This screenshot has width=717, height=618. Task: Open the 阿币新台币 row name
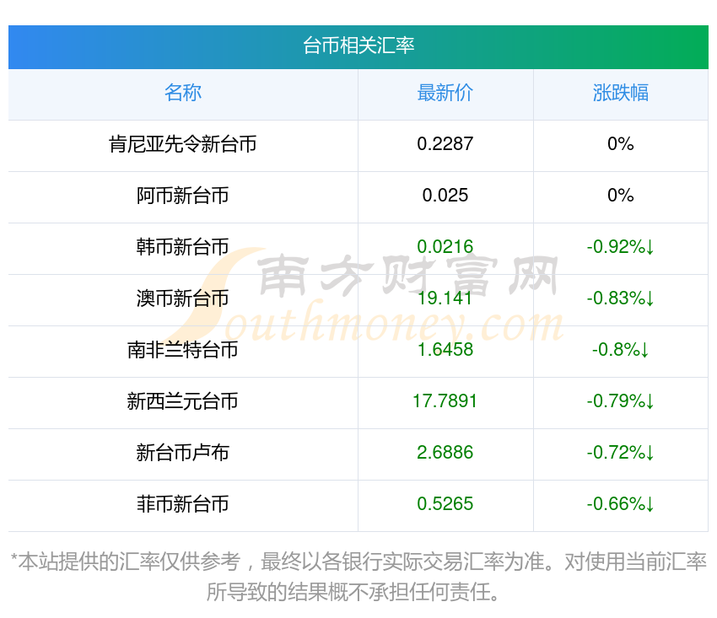[183, 196]
